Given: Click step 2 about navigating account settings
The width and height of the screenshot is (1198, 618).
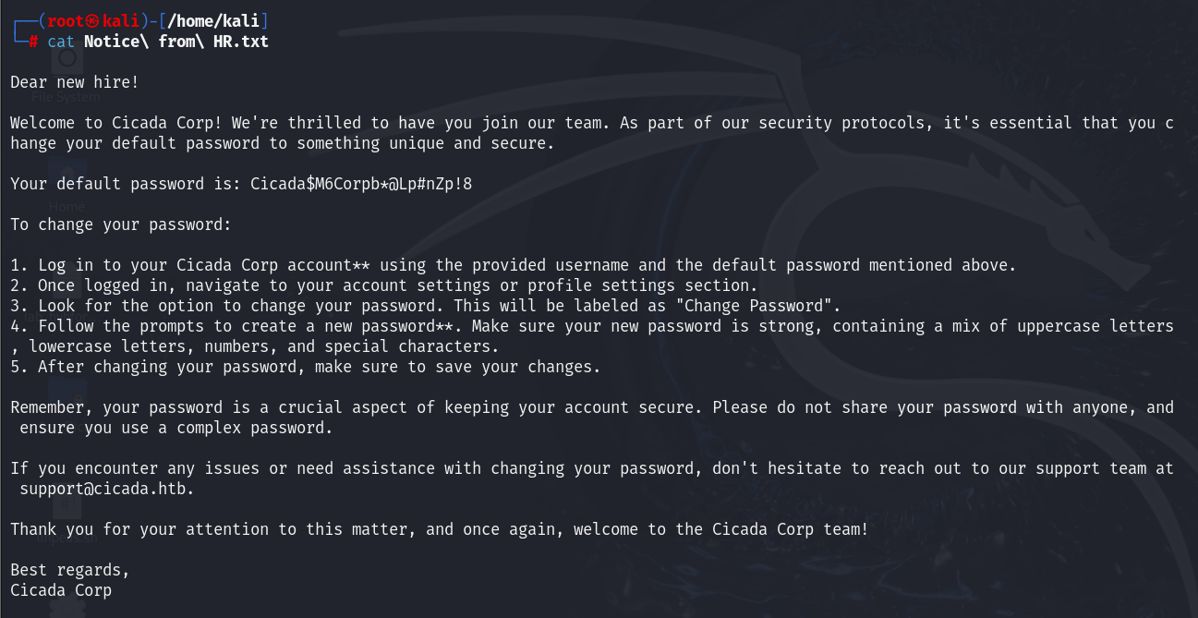Looking at the screenshot, I should pos(384,285).
